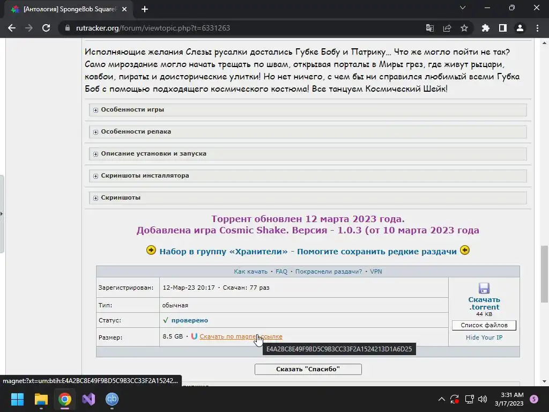Click the Скачать .torrent link
The image size is (549, 412).
pos(484,304)
